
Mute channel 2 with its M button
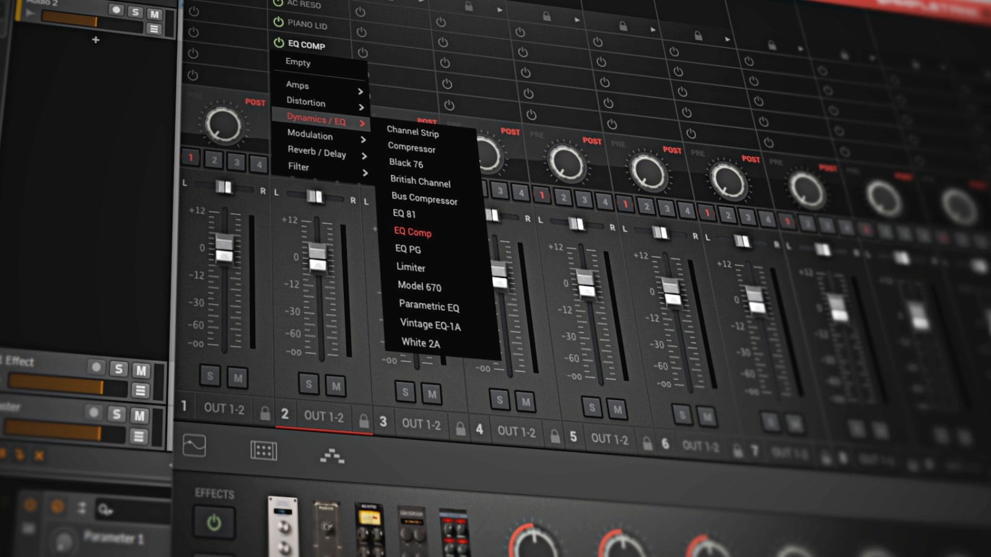pyautogui.click(x=337, y=385)
